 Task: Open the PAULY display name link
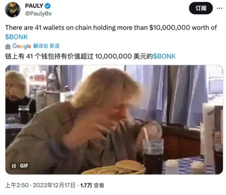click(x=34, y=6)
